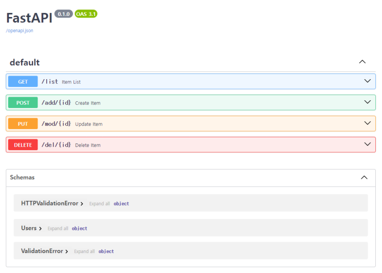Expand the PUT /mod/{id} operation arrow
The width and height of the screenshot is (382, 273).
[368, 123]
